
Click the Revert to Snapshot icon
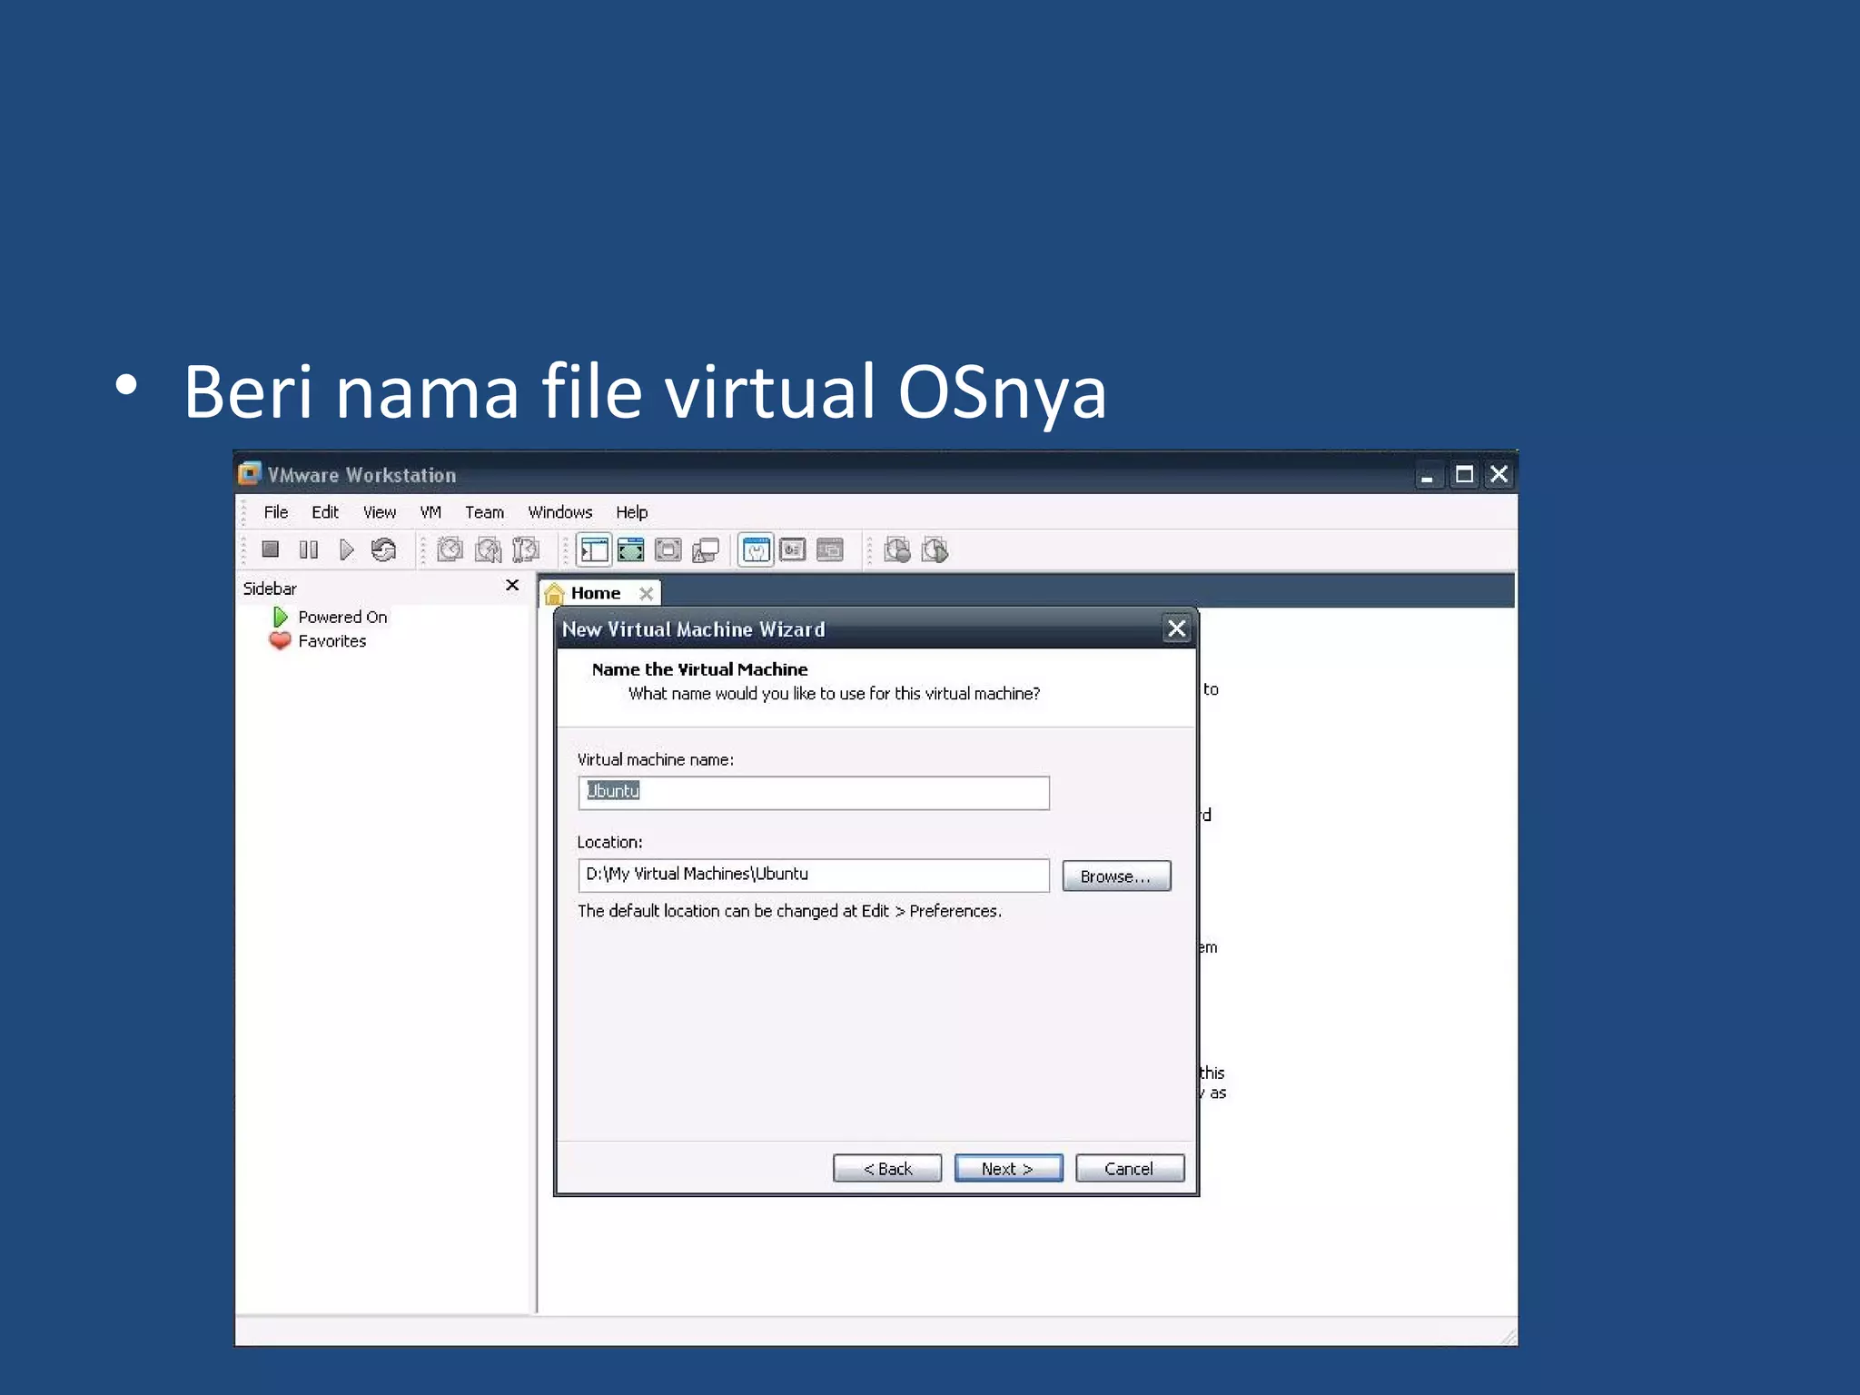point(489,549)
